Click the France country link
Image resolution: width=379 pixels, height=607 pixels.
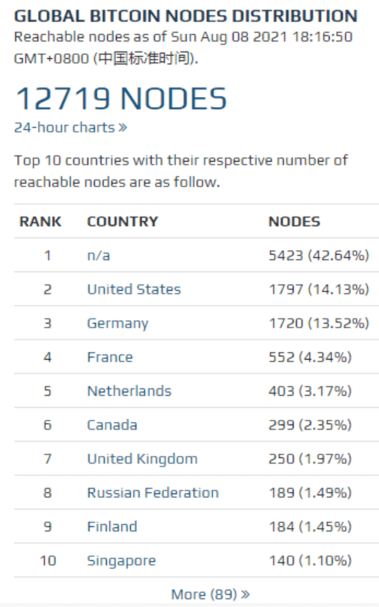click(110, 357)
